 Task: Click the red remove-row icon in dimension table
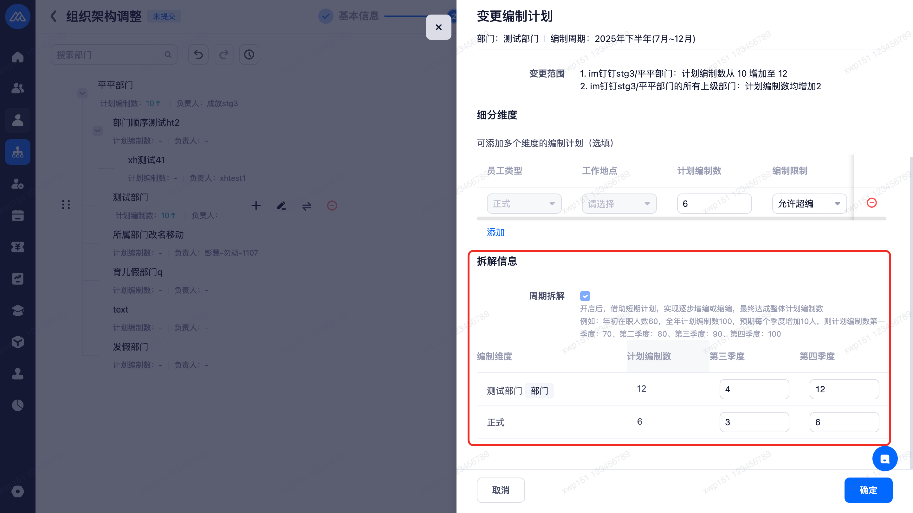coord(871,203)
